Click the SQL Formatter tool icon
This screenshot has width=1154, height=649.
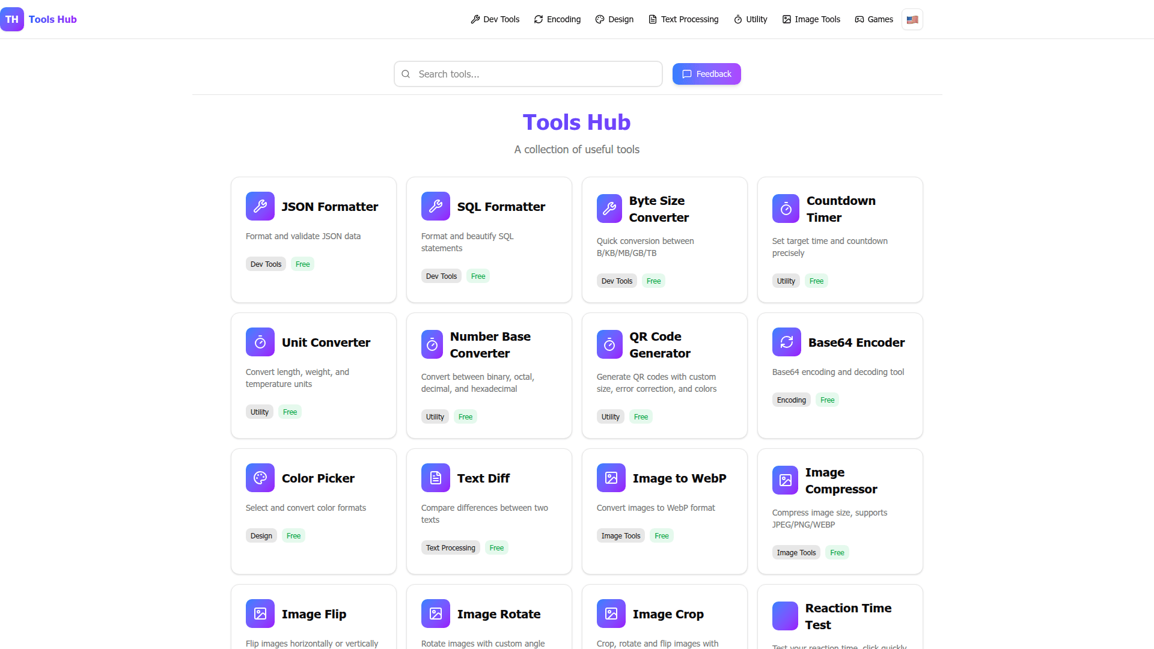[x=436, y=206]
